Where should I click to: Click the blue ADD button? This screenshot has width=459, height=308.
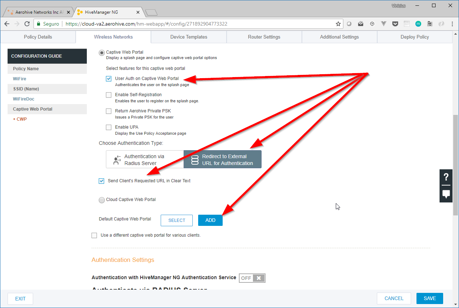(x=210, y=220)
